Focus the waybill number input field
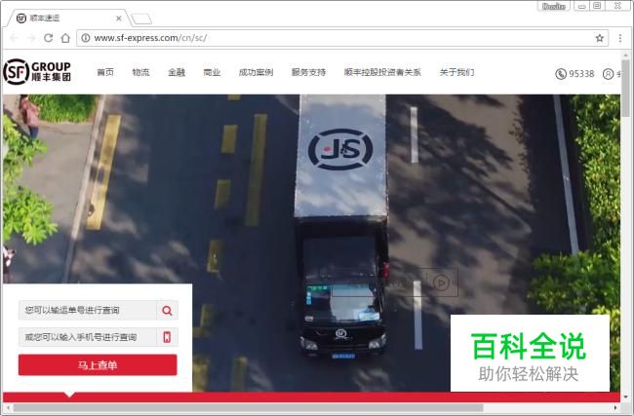 pos(88,310)
